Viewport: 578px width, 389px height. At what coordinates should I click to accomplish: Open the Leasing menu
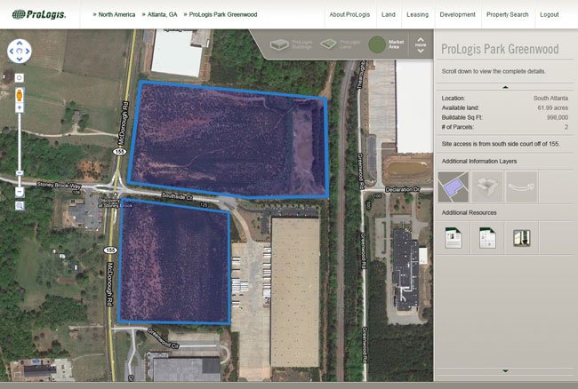point(417,15)
